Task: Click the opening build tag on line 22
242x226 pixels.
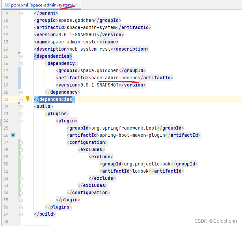Action: 43,106
